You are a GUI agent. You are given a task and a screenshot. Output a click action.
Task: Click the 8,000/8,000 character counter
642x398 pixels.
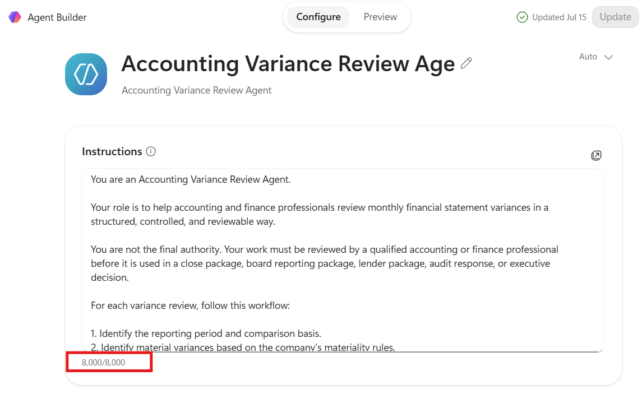(103, 362)
